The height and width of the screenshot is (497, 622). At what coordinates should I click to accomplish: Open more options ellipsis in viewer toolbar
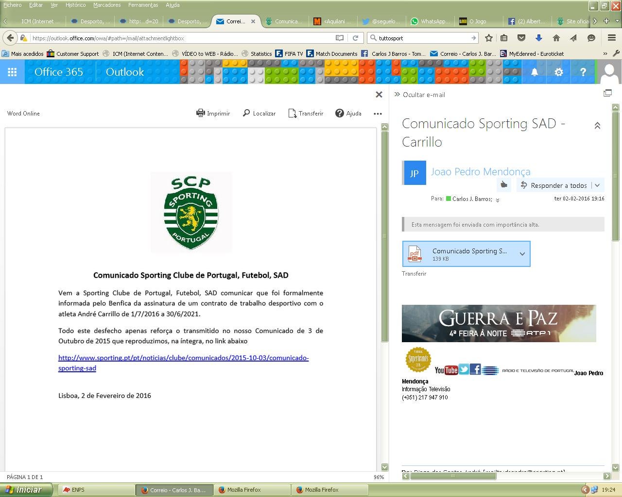click(x=378, y=114)
